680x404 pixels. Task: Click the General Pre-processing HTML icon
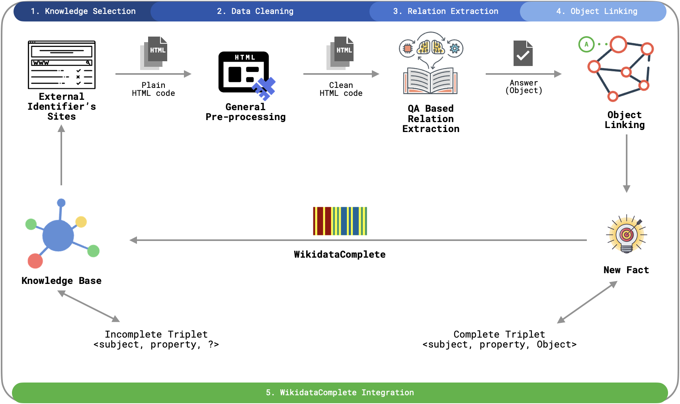click(x=247, y=76)
